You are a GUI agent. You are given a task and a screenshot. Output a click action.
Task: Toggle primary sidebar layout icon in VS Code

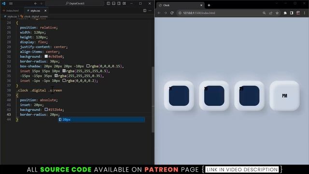pyautogui.click(x=108, y=3)
